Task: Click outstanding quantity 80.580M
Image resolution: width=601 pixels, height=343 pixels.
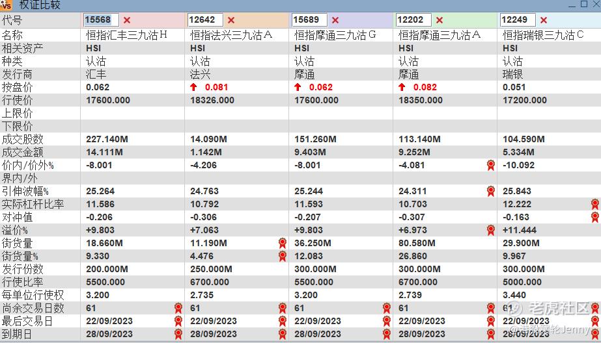Action: click(417, 243)
